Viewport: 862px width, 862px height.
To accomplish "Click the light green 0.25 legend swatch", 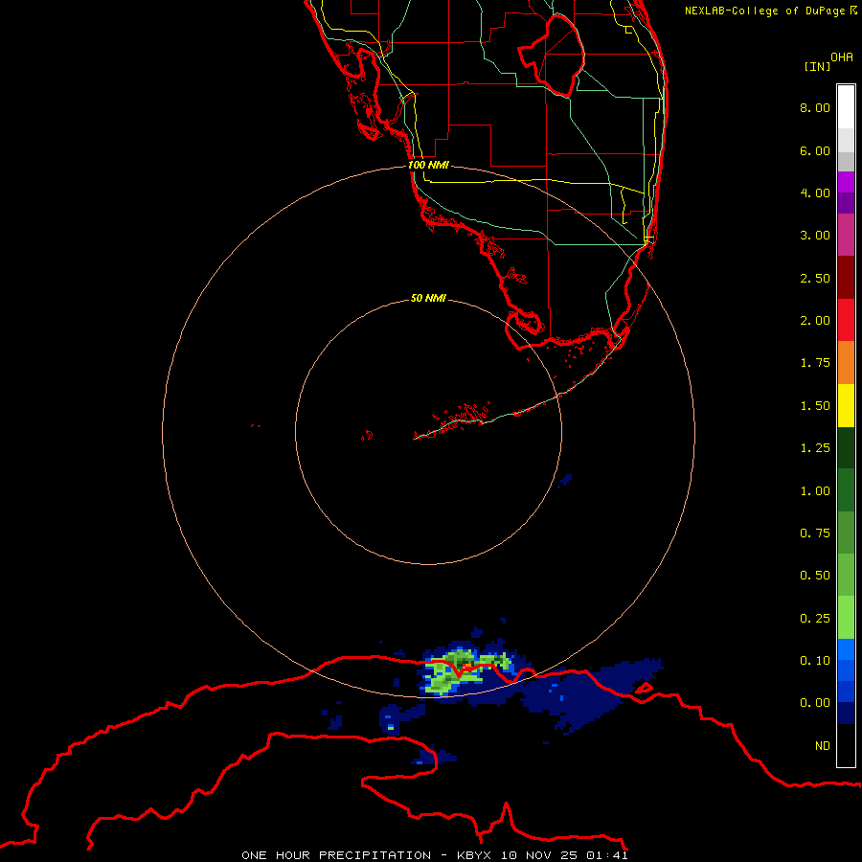I will [x=846, y=618].
